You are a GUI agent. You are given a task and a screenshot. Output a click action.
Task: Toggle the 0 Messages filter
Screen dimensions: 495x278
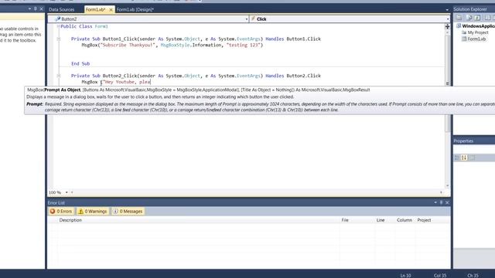coord(128,212)
